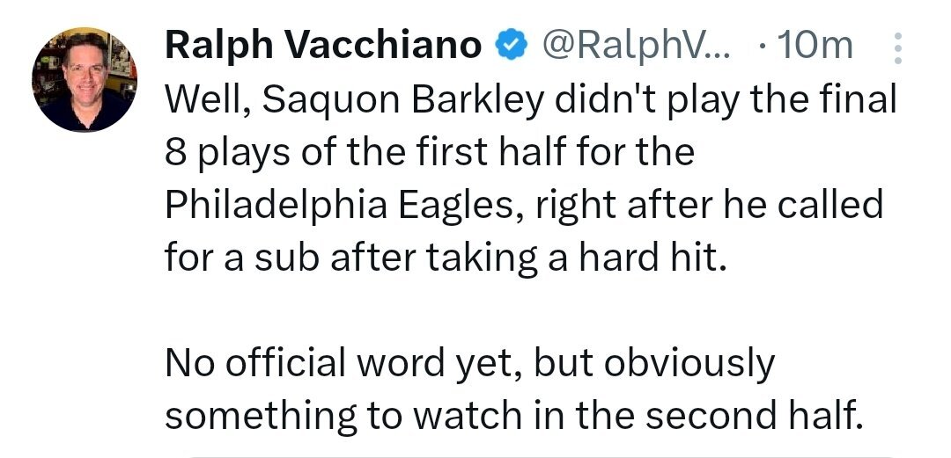The height and width of the screenshot is (458, 951).
Task: Open the three-dot more options menu
Action: pos(898,49)
